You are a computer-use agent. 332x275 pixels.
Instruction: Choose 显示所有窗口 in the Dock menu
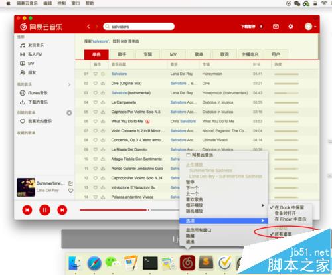[x=199, y=230]
